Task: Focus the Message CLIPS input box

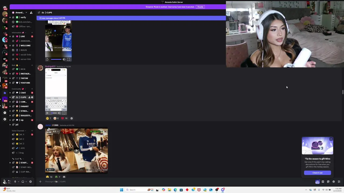Action: pos(177,181)
